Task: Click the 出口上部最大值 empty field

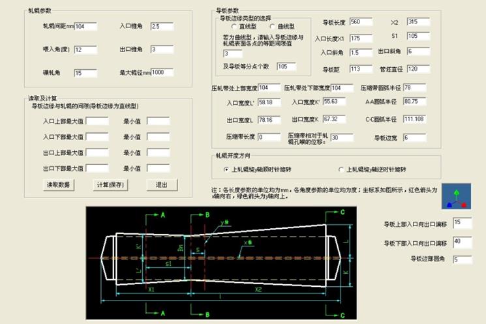Action: tap(97, 153)
